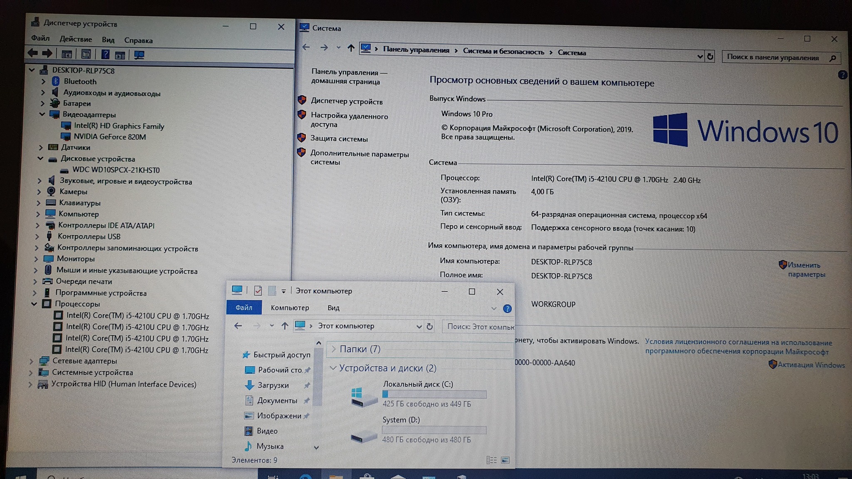The image size is (852, 479).
Task: Click the refresh icon in System address bar
Action: pos(710,57)
